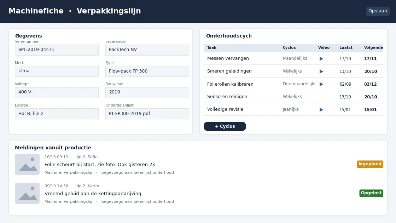Play video for Folierollen kalibreren
Screen dimensions: 396x223
[x=321, y=84]
